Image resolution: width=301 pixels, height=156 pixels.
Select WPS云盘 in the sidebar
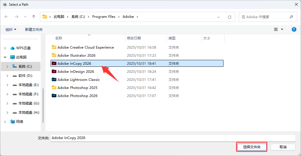[x=23, y=48]
